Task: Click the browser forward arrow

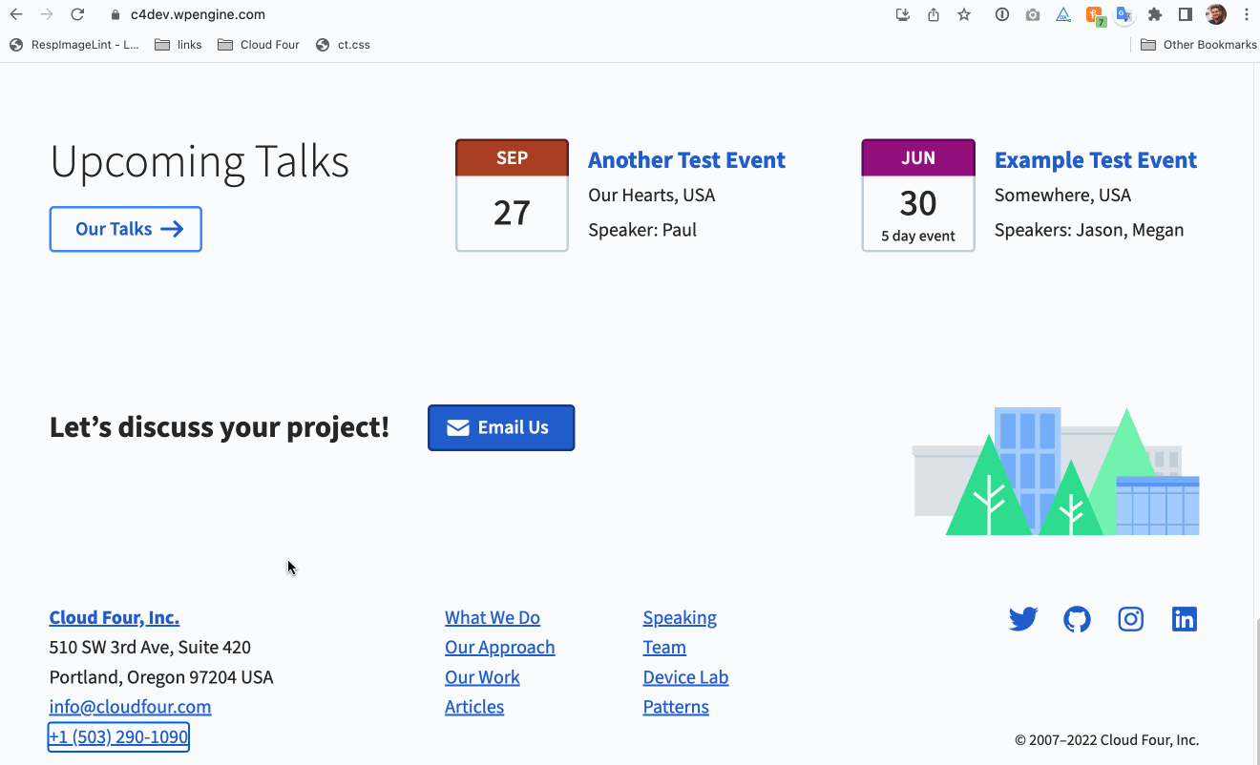Action: [x=47, y=14]
